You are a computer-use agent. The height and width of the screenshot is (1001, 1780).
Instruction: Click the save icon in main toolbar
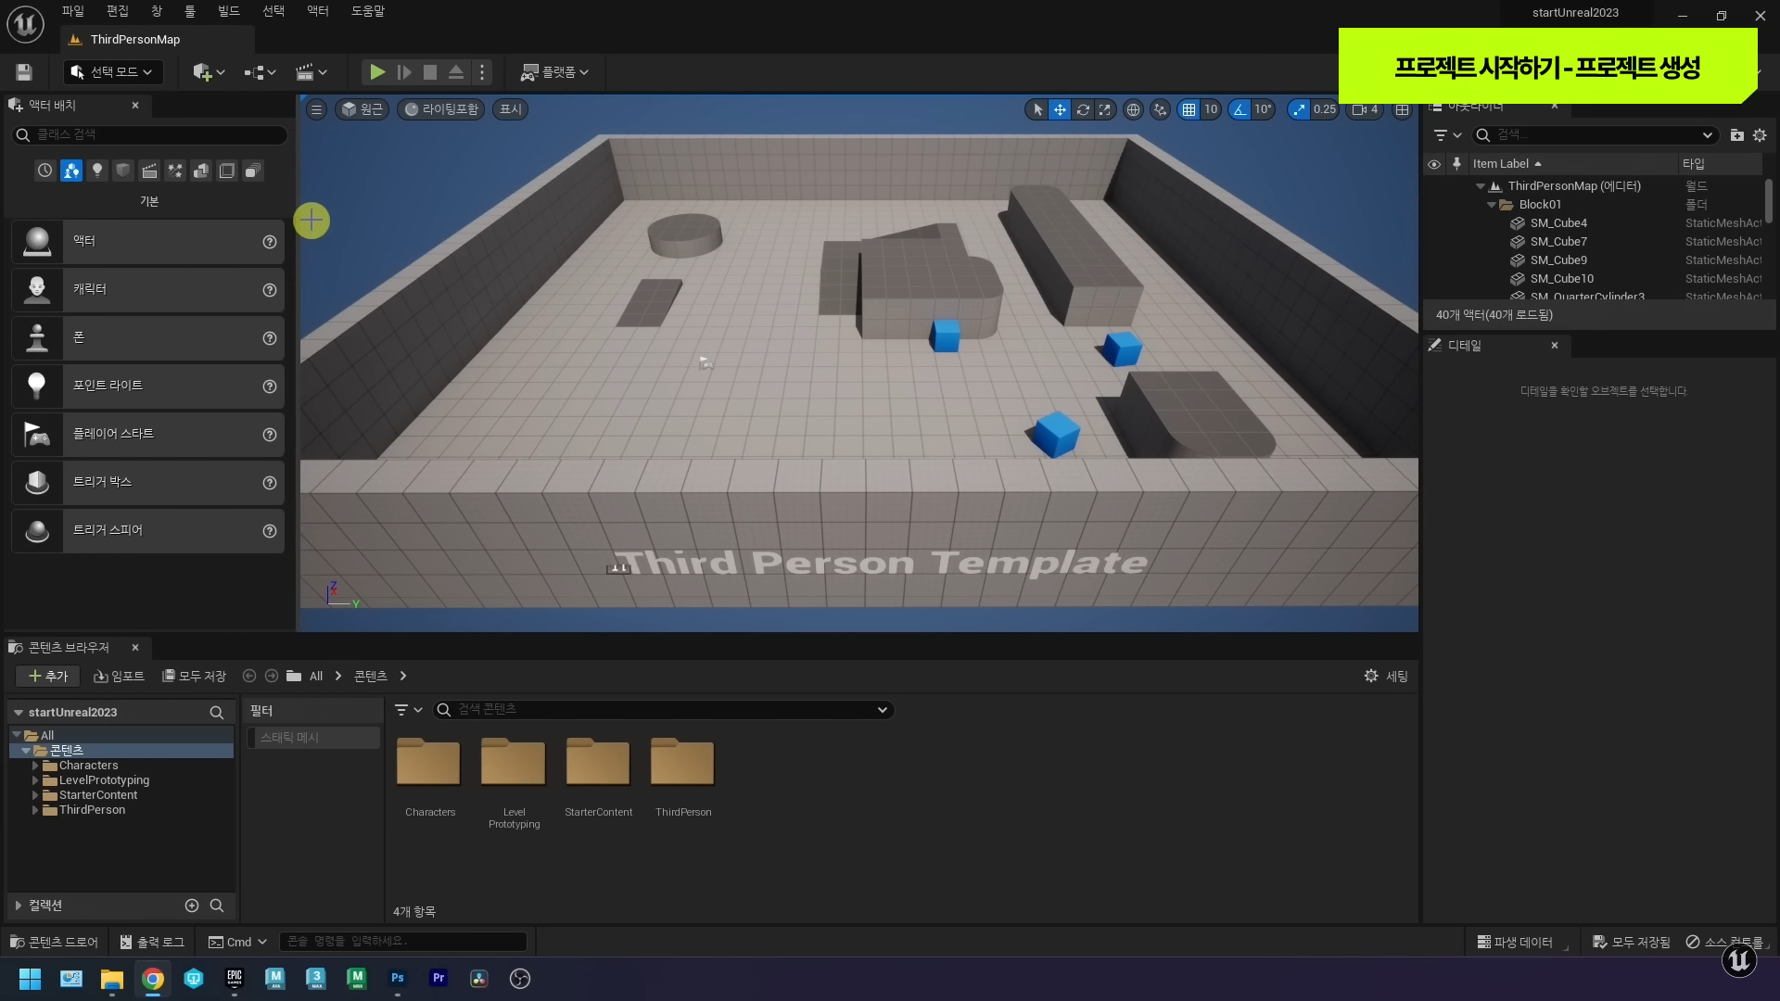click(24, 71)
